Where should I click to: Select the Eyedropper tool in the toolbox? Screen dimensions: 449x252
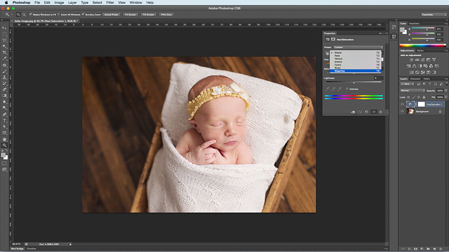[x=4, y=59]
